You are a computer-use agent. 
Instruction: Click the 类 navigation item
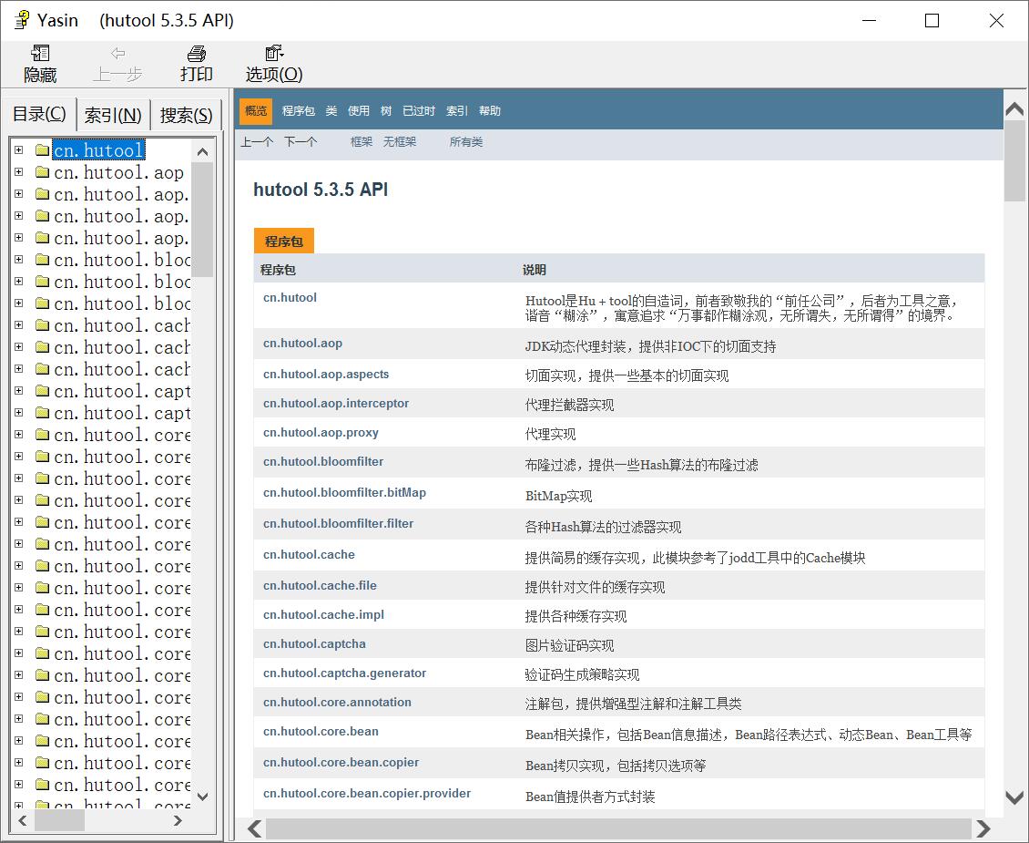click(331, 111)
